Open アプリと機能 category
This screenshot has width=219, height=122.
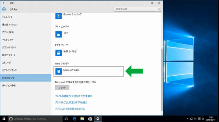(26, 32)
